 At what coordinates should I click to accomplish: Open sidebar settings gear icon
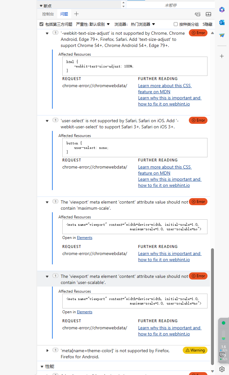(x=222, y=369)
